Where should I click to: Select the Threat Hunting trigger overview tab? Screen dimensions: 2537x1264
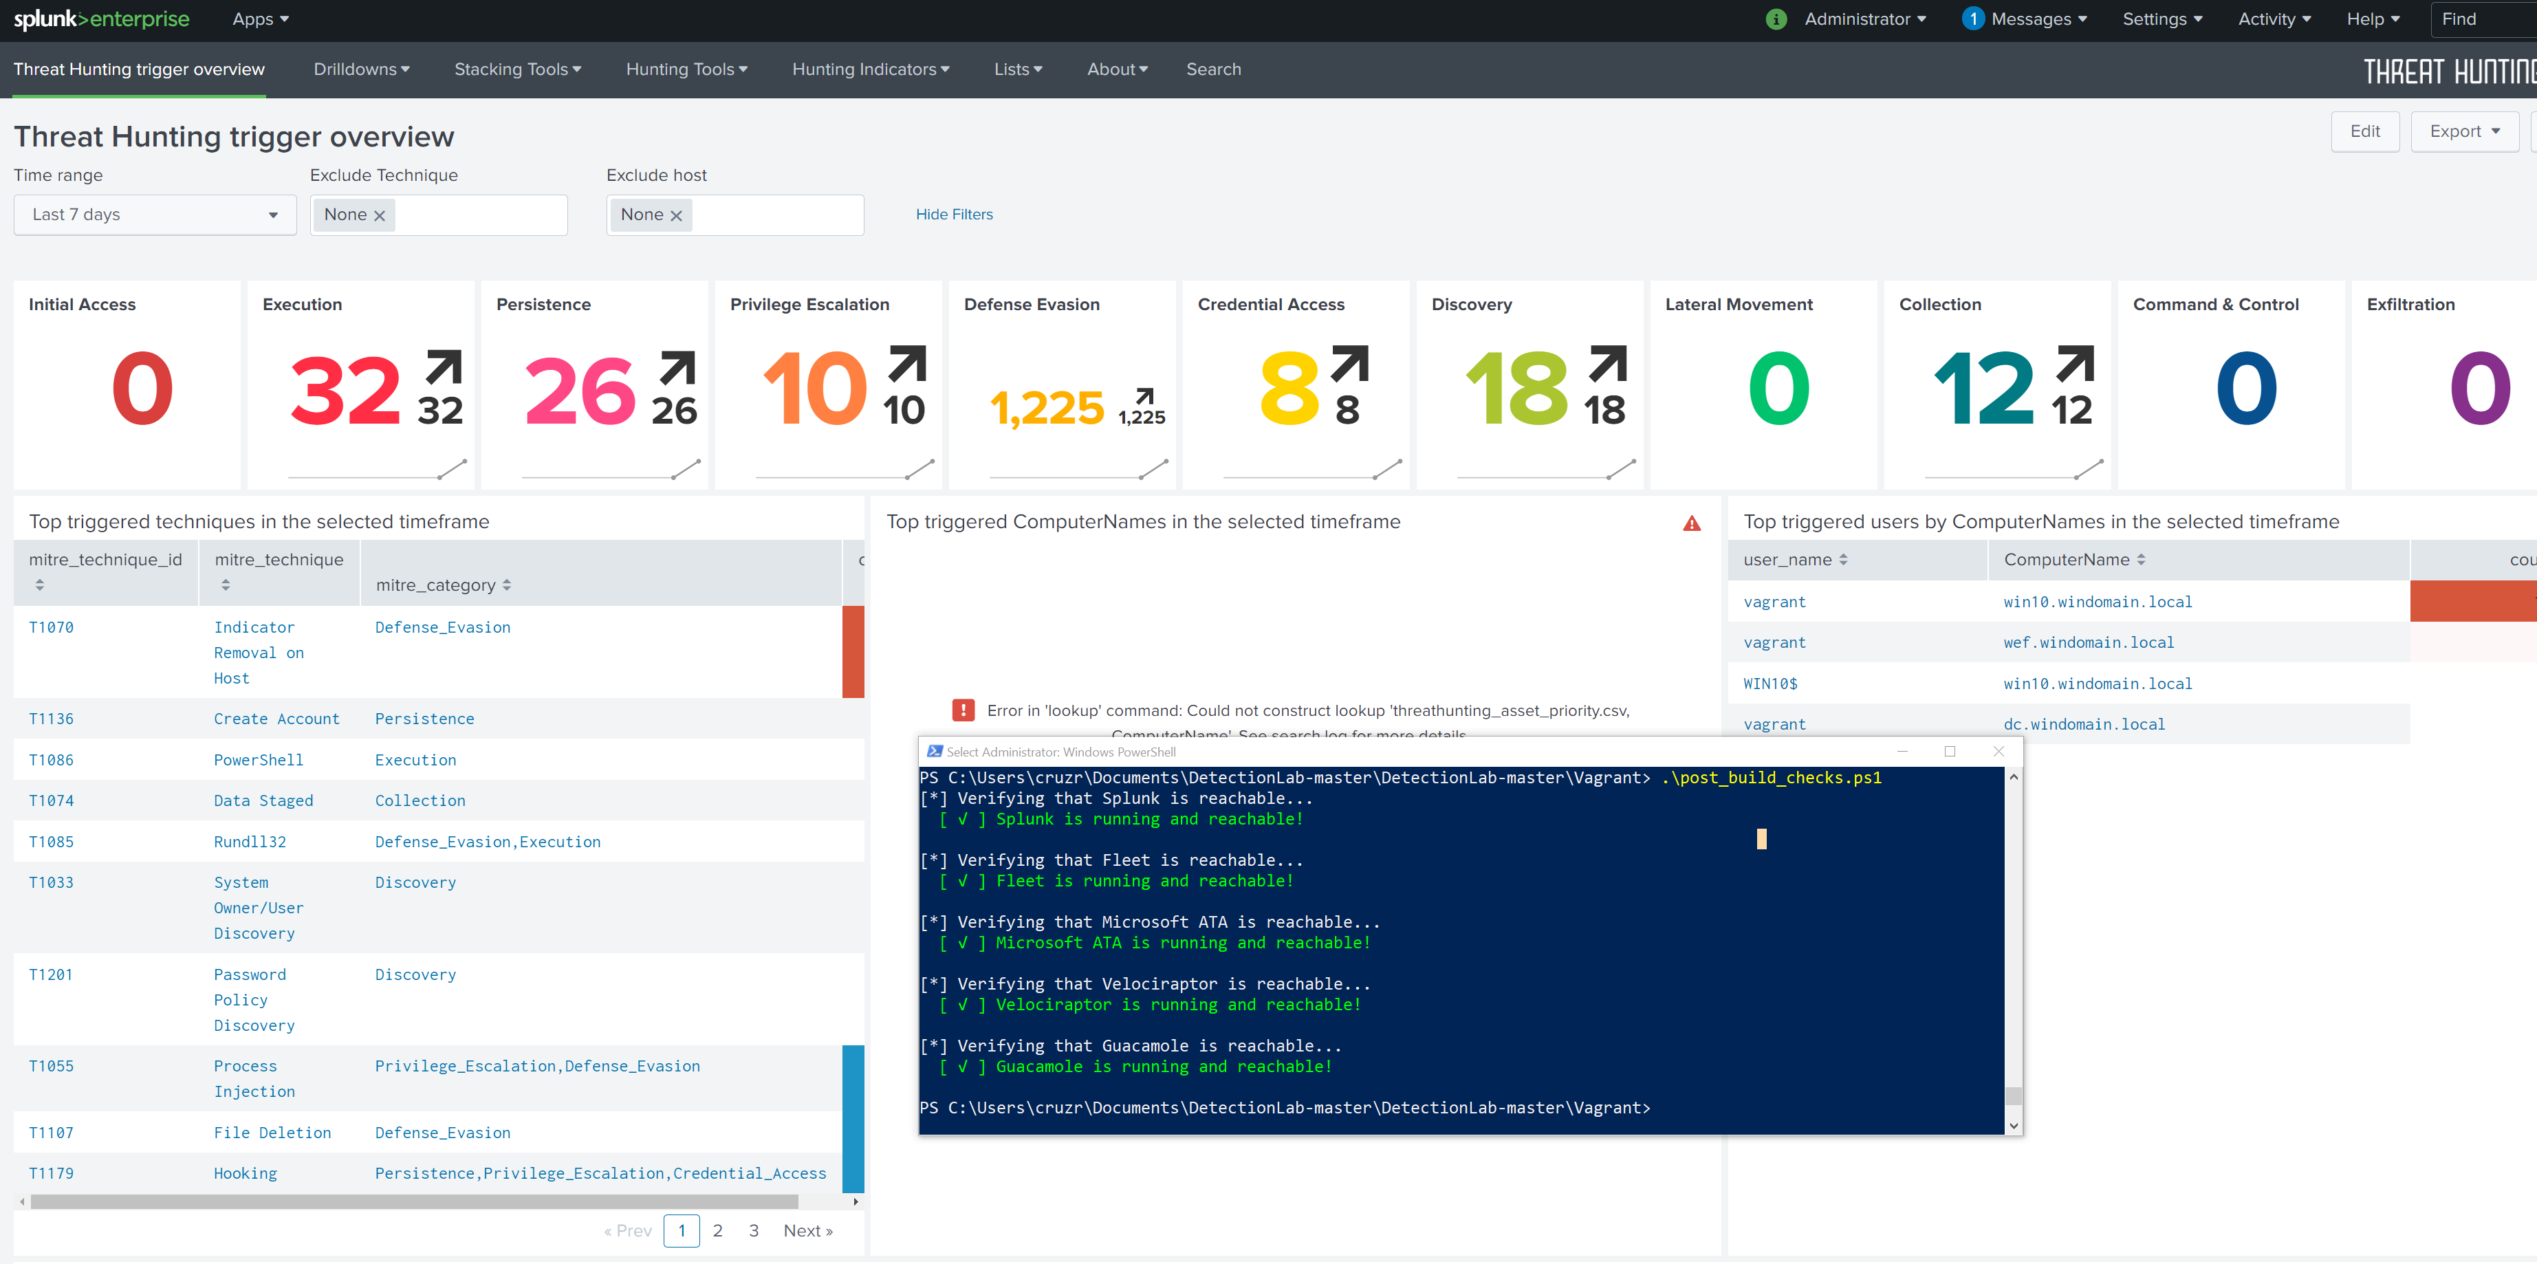pyautogui.click(x=139, y=69)
